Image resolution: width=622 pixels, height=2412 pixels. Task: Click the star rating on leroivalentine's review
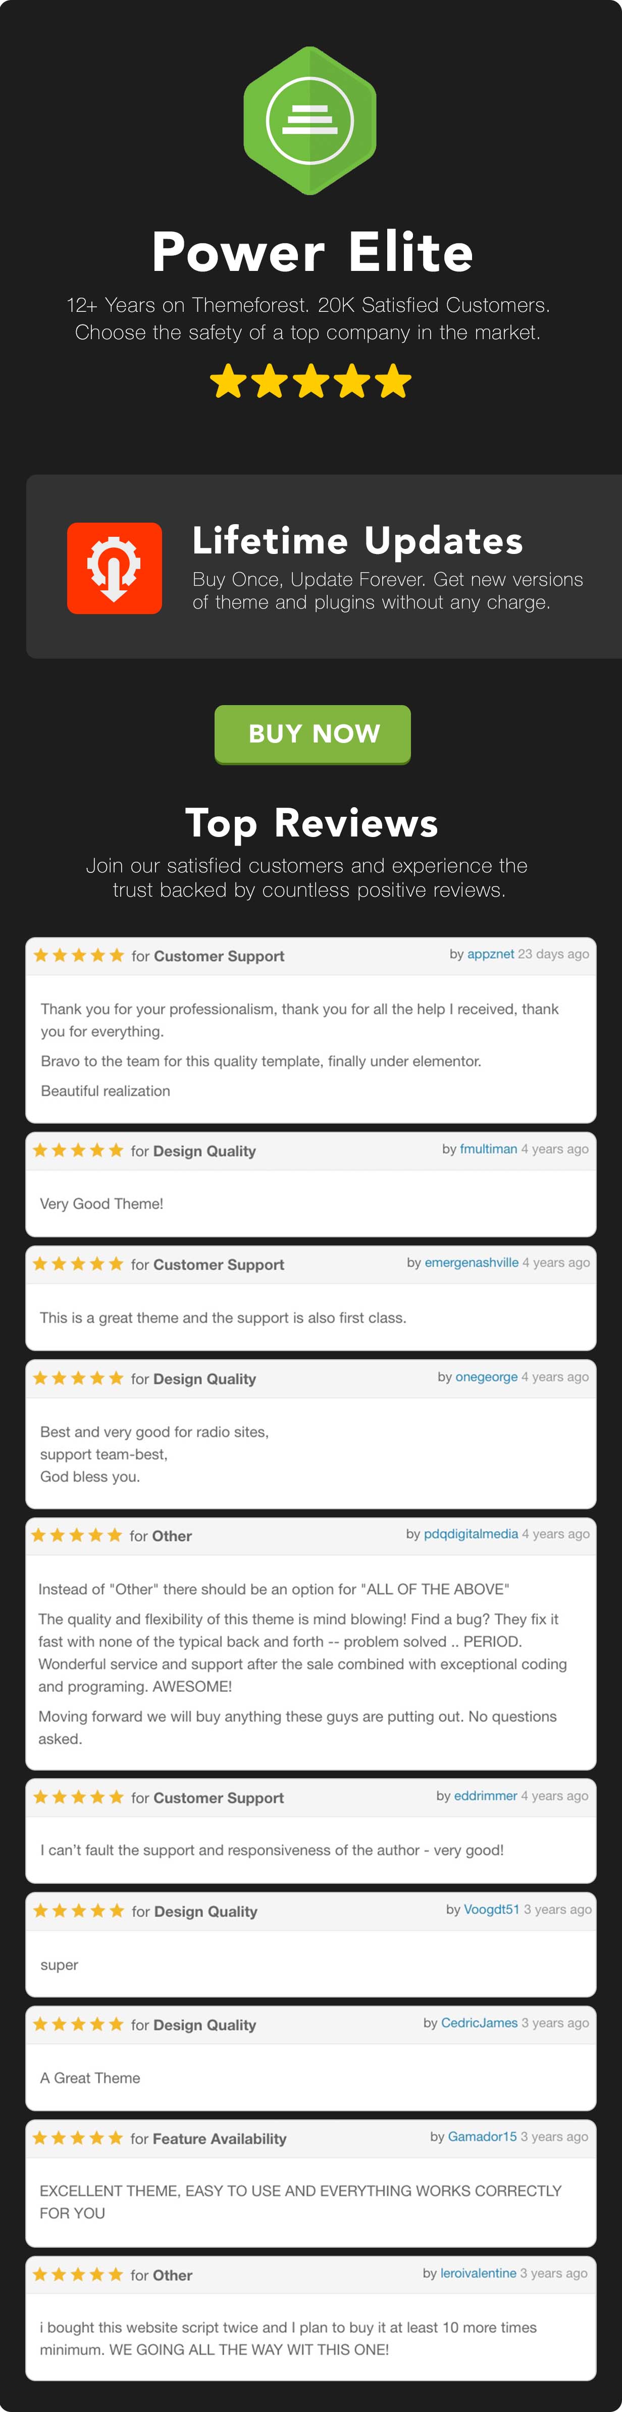tap(78, 2275)
